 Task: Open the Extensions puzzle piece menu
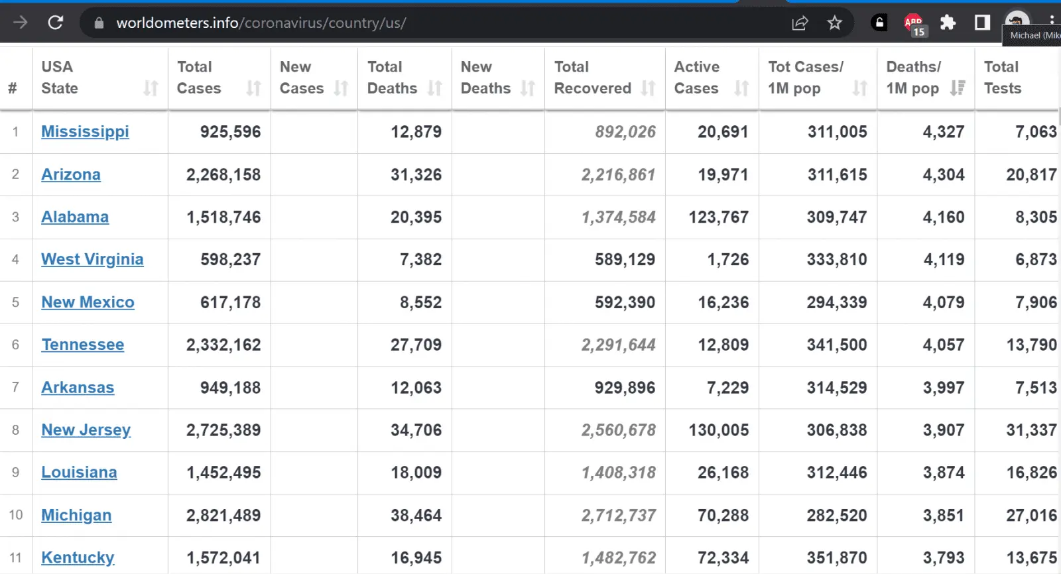pos(948,23)
